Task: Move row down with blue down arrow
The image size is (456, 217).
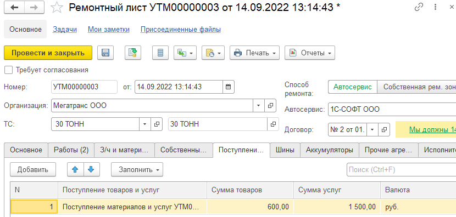Action: click(92, 170)
